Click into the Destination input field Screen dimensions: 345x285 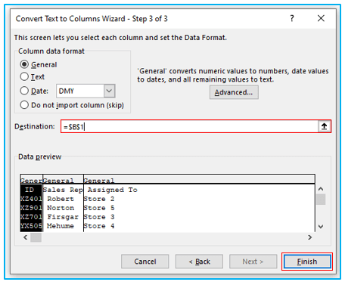point(190,126)
